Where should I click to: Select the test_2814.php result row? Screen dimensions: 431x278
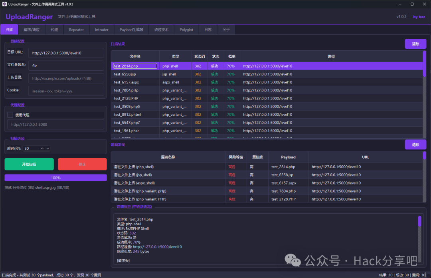pos(267,66)
